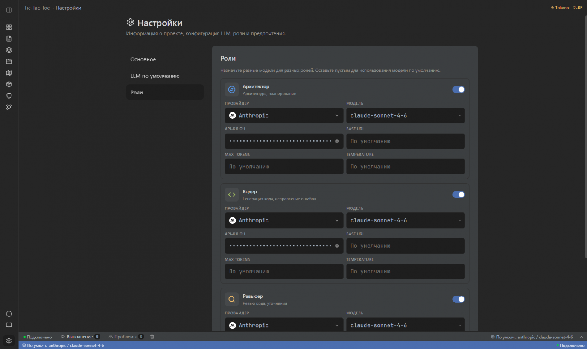The image size is (587, 349).
Task: Switch to the Основное settings section
Action: pos(143,59)
